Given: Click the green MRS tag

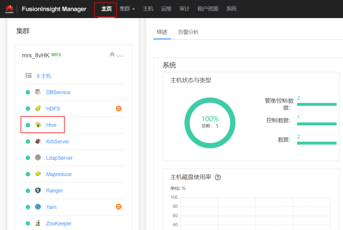Looking at the screenshot, I should pyautogui.click(x=56, y=55).
